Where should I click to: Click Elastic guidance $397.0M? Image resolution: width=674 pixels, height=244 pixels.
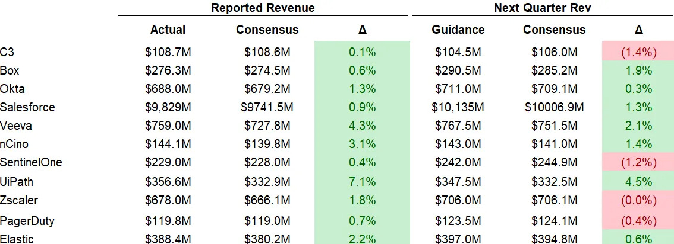tap(458, 239)
